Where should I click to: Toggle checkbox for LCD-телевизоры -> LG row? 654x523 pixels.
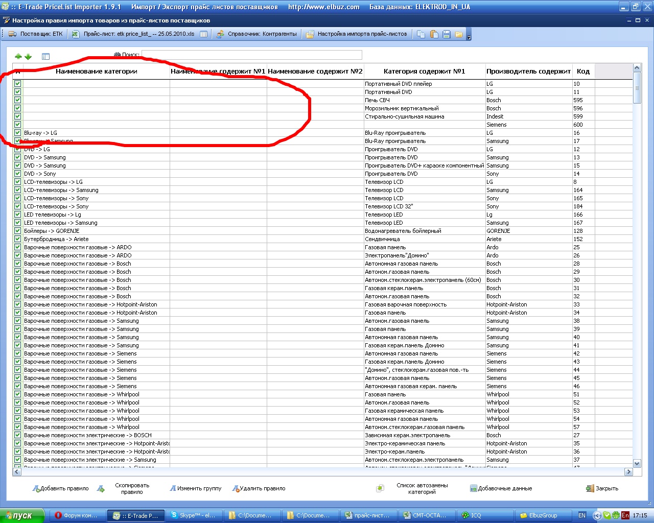[x=18, y=182]
